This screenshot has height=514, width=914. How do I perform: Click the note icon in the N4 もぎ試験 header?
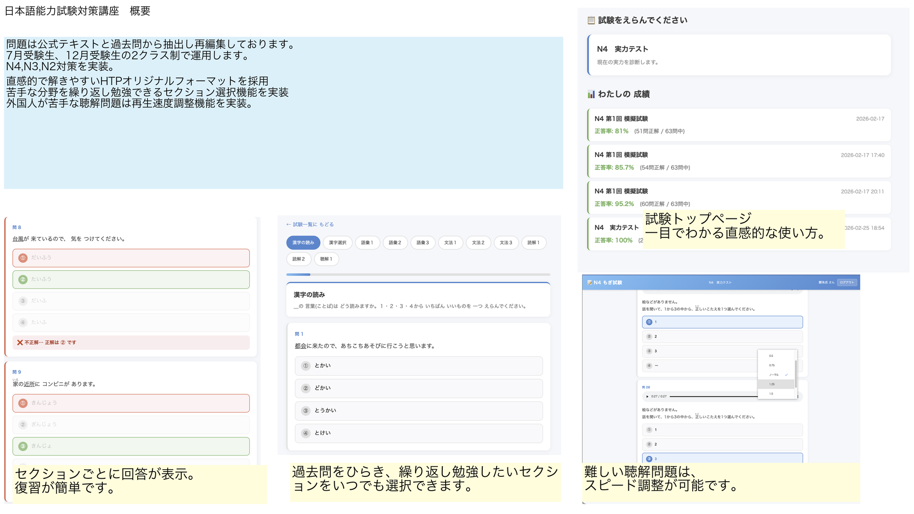pyautogui.click(x=589, y=282)
